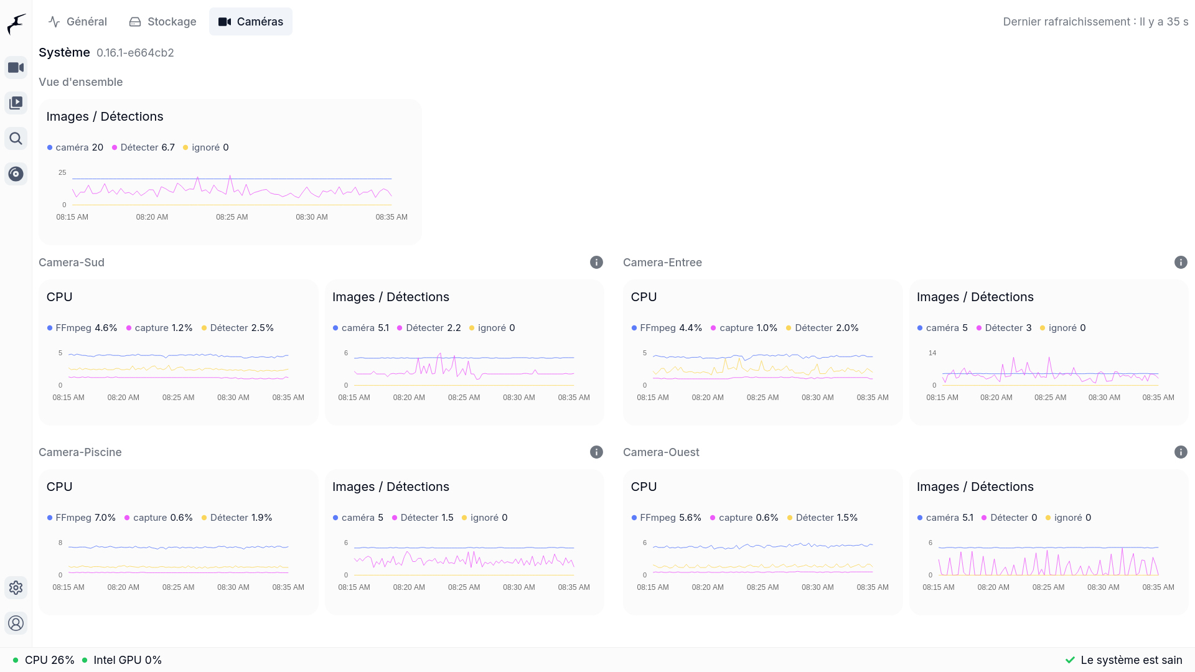Switch to the Stockage tab
The image size is (1195, 672).
pyautogui.click(x=162, y=22)
